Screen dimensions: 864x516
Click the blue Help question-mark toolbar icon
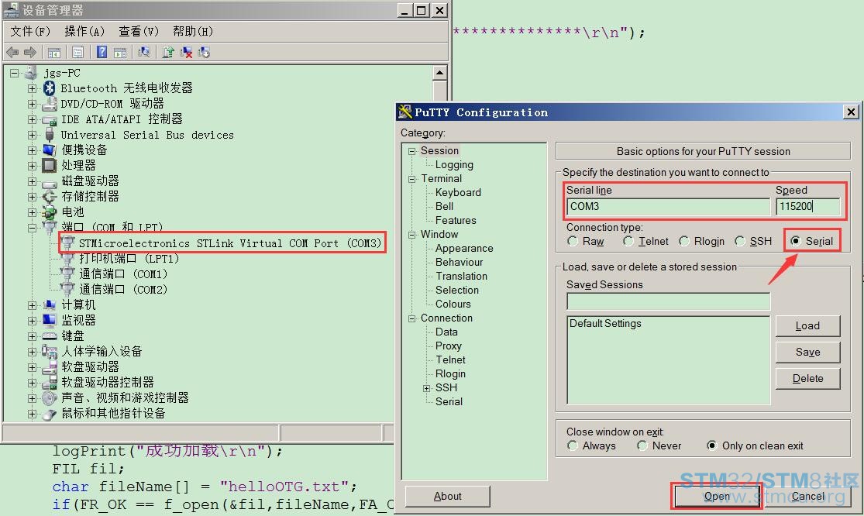pyautogui.click(x=102, y=53)
